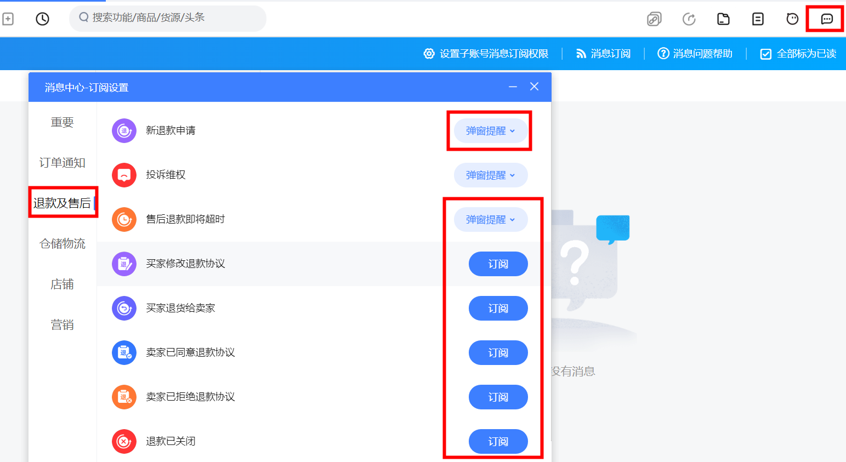Viewport: 846px width, 462px height.
Task: Open 弹窗提醒 dropdown for 新退款申请
Action: pyautogui.click(x=491, y=131)
